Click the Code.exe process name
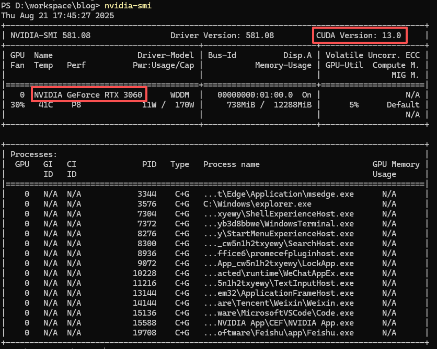 click(x=278, y=313)
